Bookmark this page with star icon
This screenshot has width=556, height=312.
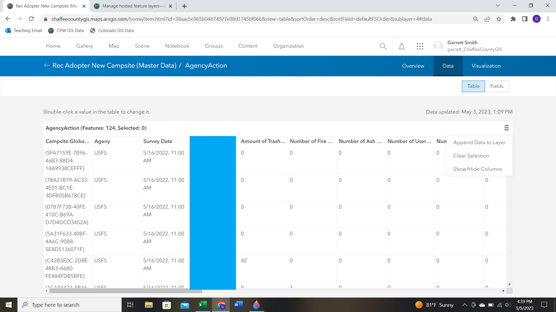point(499,19)
